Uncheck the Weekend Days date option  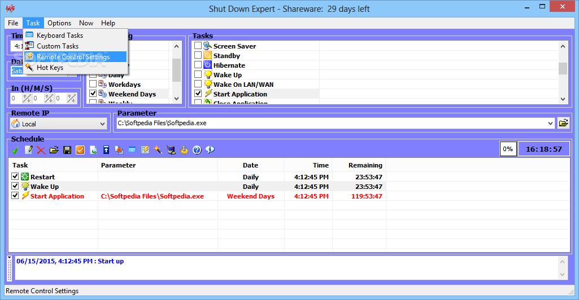93,94
